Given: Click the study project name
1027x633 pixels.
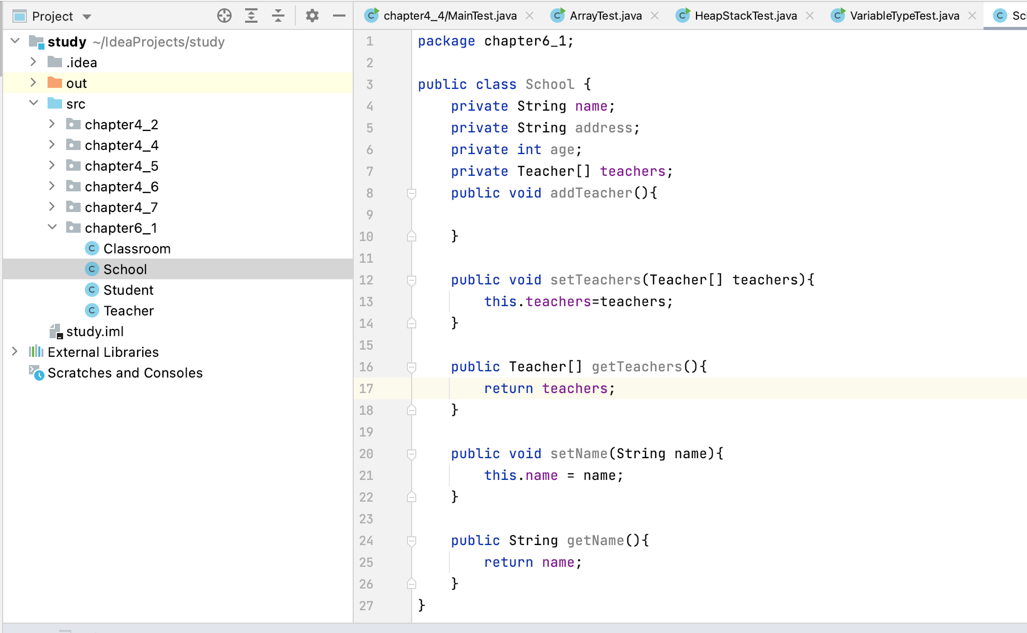Looking at the screenshot, I should 67,42.
